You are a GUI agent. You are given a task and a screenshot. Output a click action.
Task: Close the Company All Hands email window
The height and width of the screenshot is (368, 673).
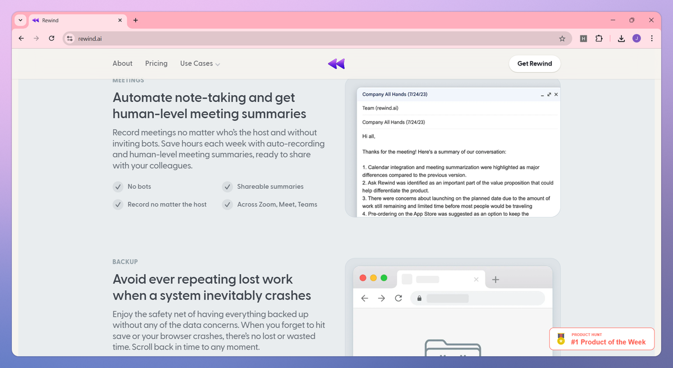coord(556,95)
